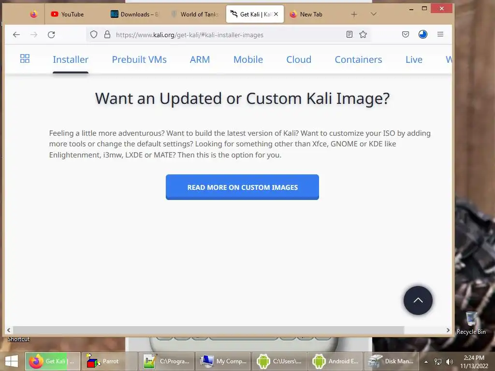
Task: Open My Computer taskbar item
Action: [223, 361]
